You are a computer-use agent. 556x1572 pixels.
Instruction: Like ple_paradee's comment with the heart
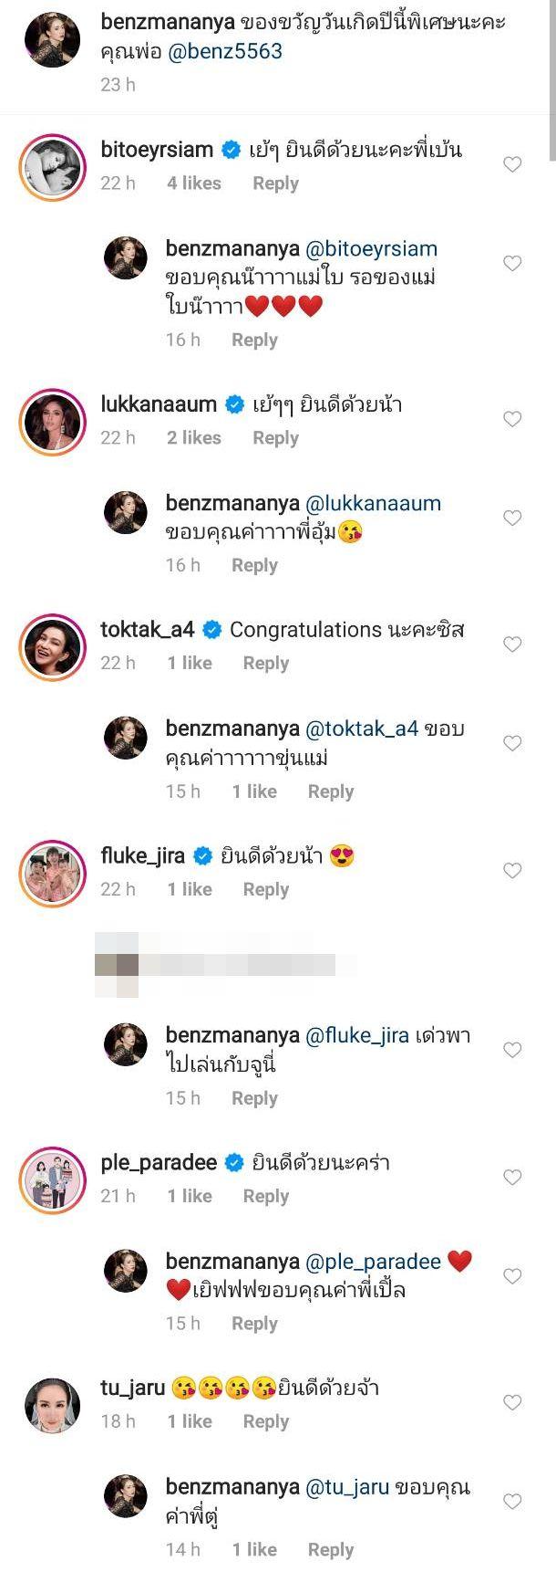[x=512, y=1178]
